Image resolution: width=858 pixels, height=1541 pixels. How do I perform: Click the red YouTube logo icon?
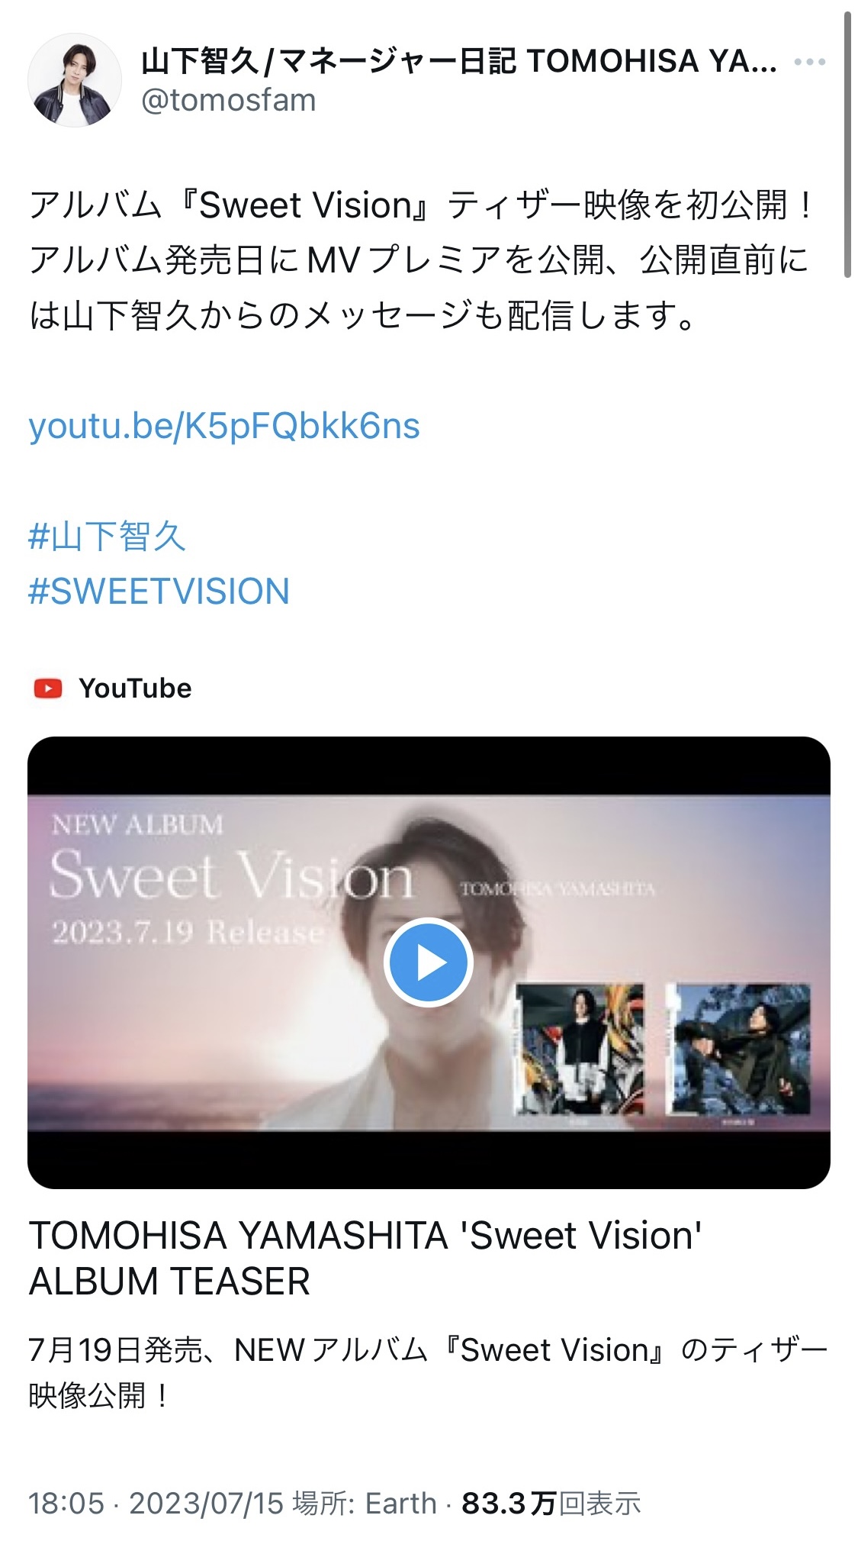pyautogui.click(x=48, y=688)
